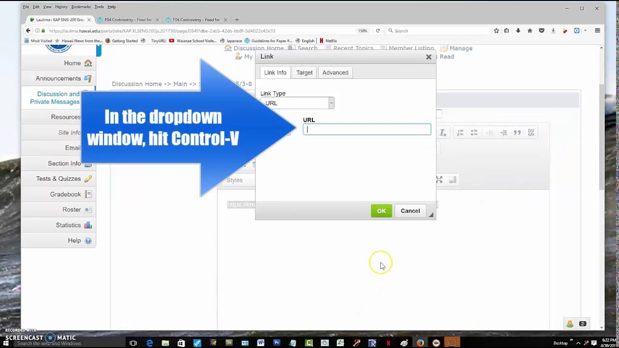Click the OK button in the Link dialog
The image size is (619, 348).
pos(381,211)
